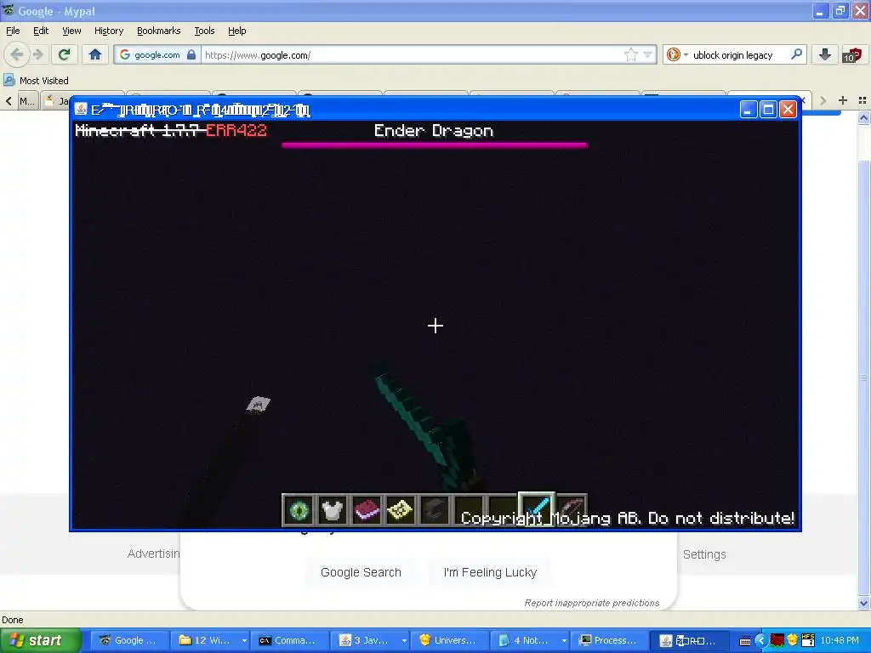Switch to Process taskbar button

609,640
